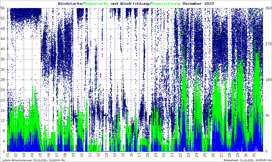Click the 90 degree label on right axis

pyautogui.click(x=267, y=115)
